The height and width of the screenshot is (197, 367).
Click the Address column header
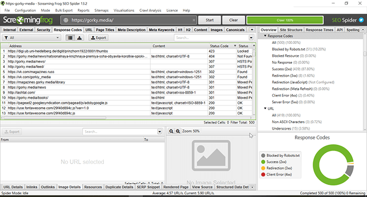pos(79,46)
